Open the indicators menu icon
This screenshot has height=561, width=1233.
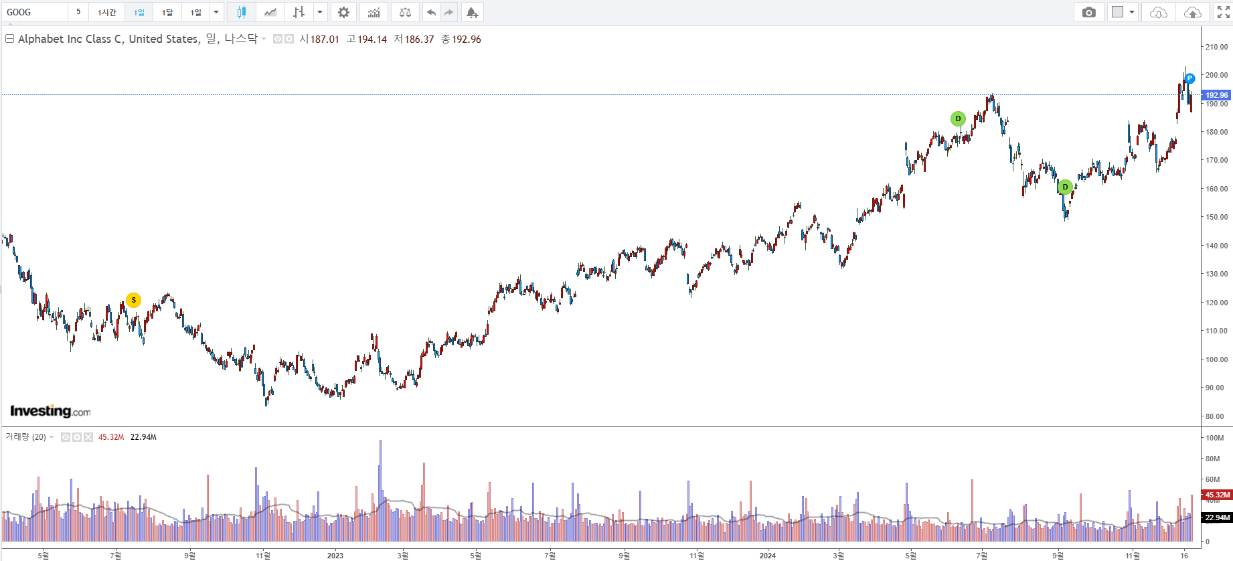[374, 12]
